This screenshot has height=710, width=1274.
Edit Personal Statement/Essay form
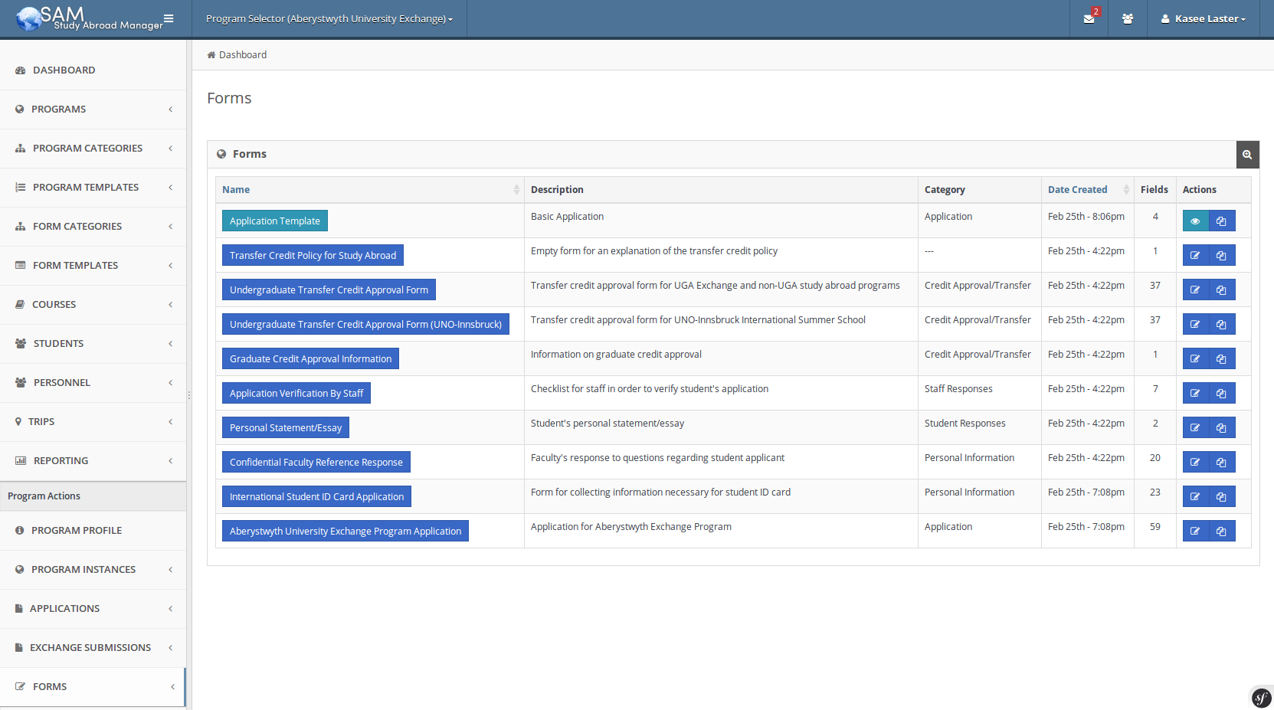tap(1195, 427)
